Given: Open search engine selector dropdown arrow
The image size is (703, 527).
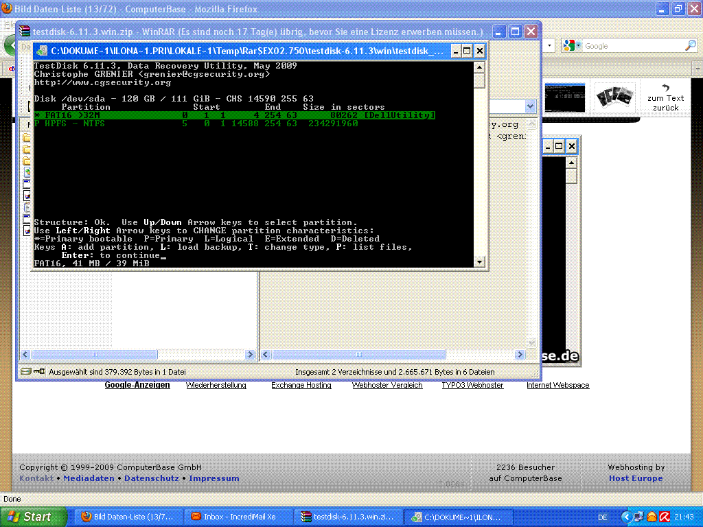Looking at the screenshot, I should tap(578, 46).
